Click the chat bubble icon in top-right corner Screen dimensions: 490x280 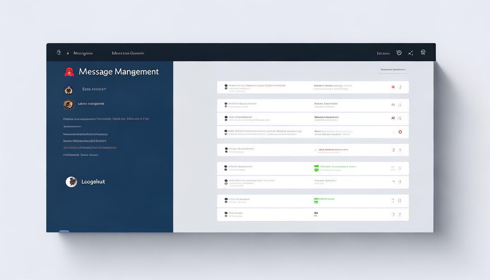click(423, 52)
